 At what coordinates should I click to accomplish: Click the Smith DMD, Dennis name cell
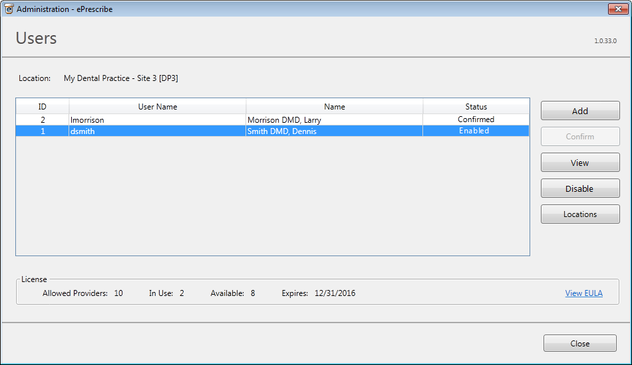(281, 131)
